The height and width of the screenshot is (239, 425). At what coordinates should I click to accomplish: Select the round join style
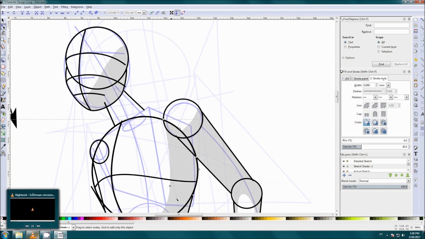click(367, 106)
